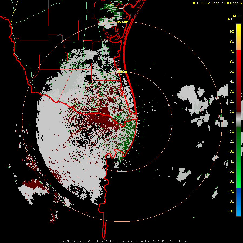This screenshot has height=243, width=243.
Task: Select the -80 value on velocity scale
Action: tap(231, 201)
